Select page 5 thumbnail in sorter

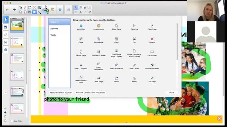pos(17,92)
